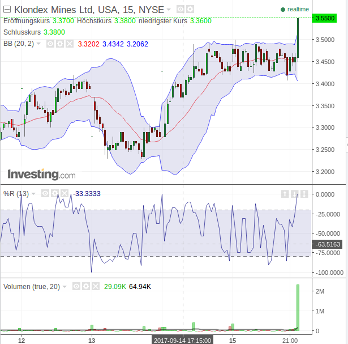Image resolution: width=348 pixels, height=344 pixels.
Task: Delete the Volumen indicator
Action: click(x=94, y=287)
